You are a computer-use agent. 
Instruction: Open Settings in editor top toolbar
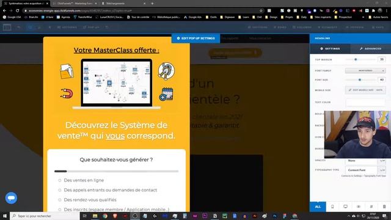pos(67,27)
